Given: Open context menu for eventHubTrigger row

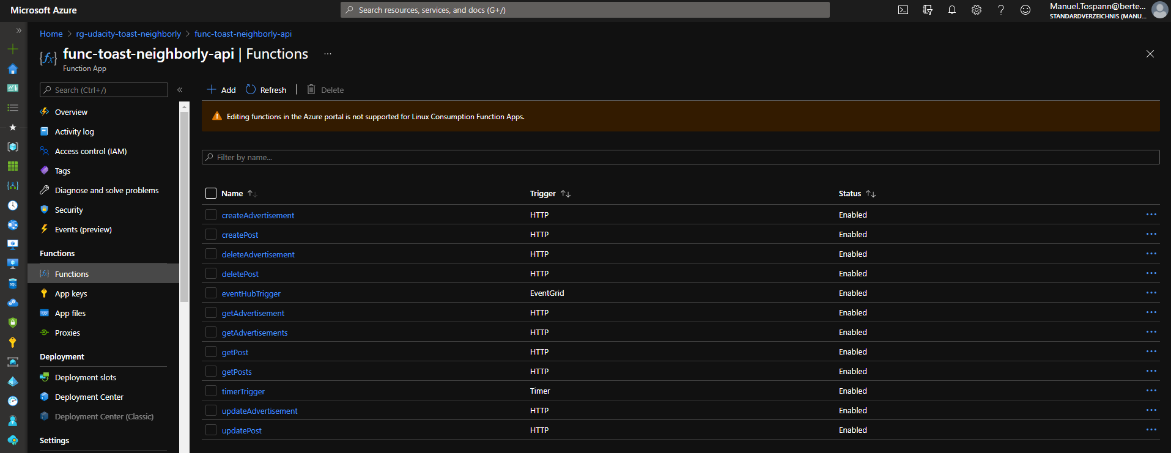Looking at the screenshot, I should [1151, 293].
